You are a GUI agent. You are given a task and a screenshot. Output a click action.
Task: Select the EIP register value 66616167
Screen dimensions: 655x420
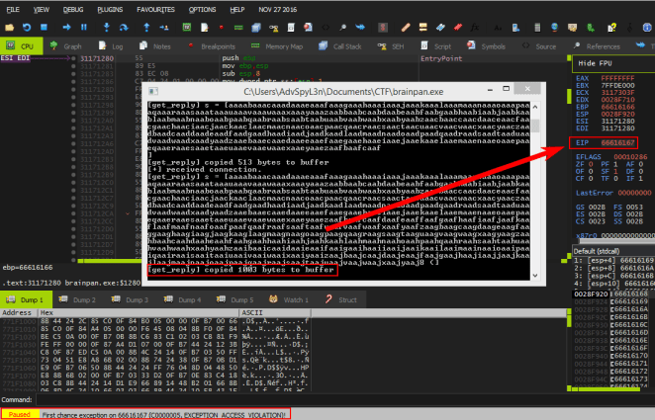point(617,142)
